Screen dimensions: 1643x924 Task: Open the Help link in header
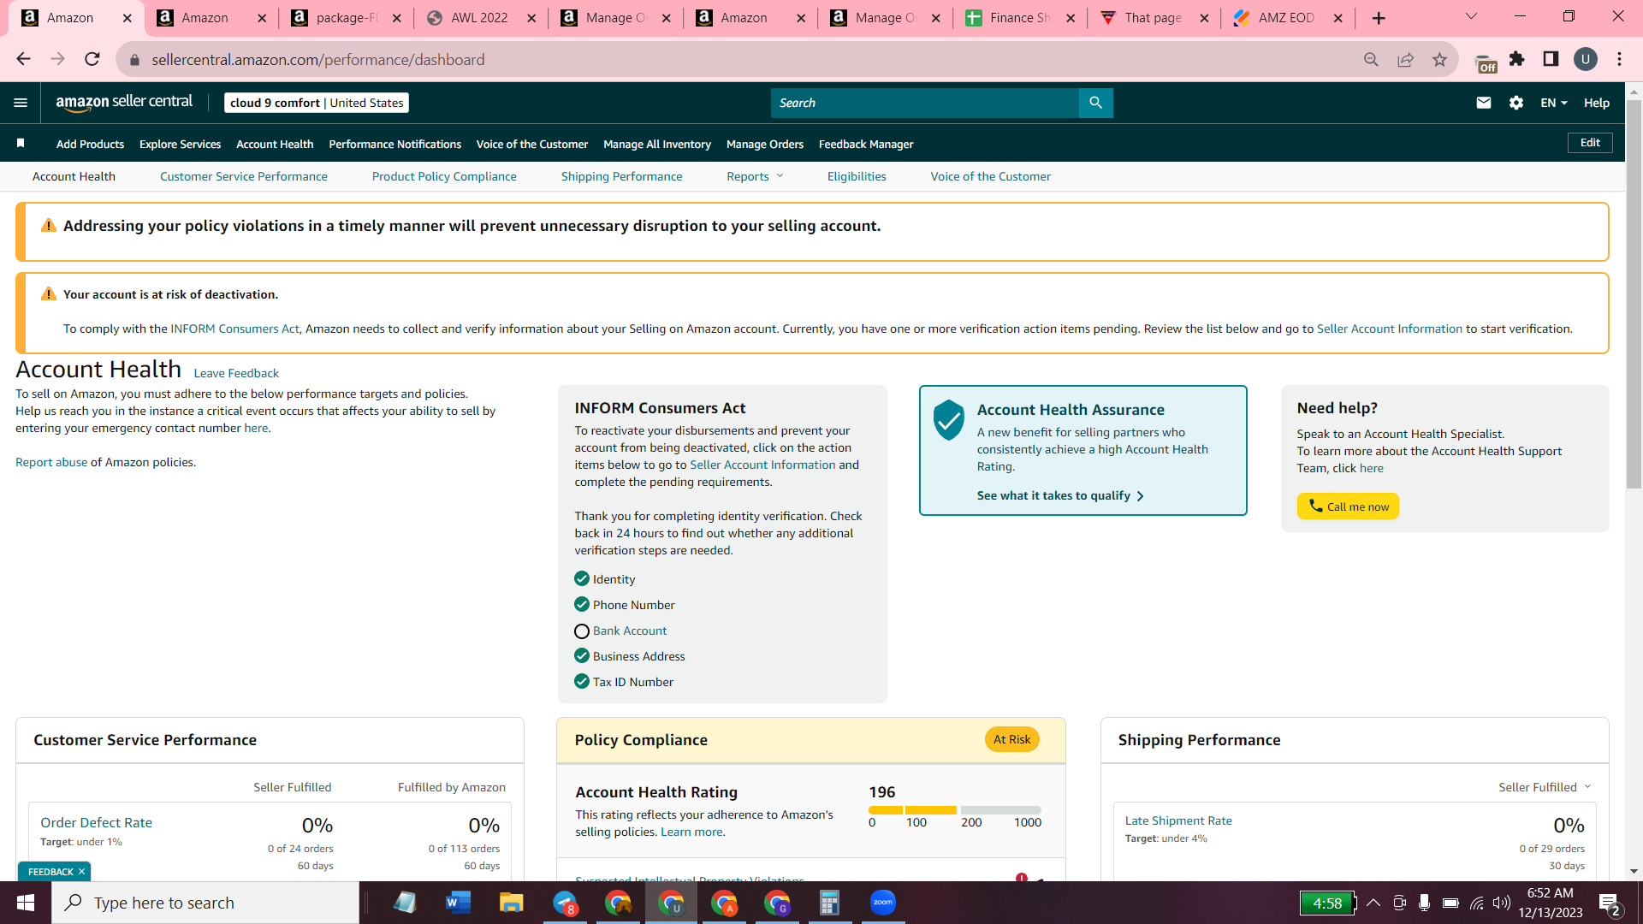1597,103
